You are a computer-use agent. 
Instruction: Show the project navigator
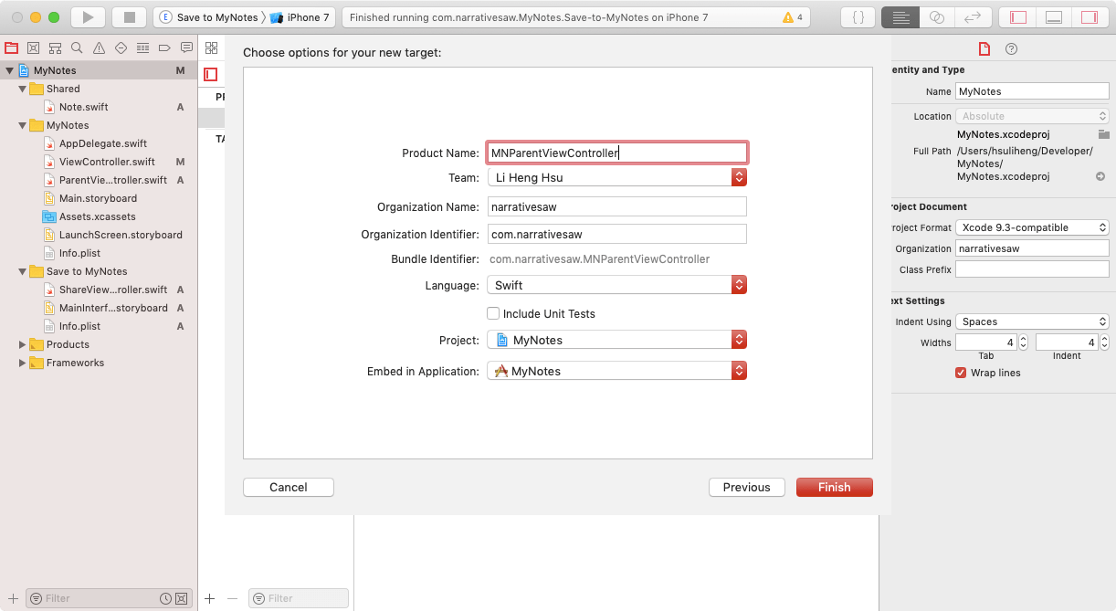[12, 47]
